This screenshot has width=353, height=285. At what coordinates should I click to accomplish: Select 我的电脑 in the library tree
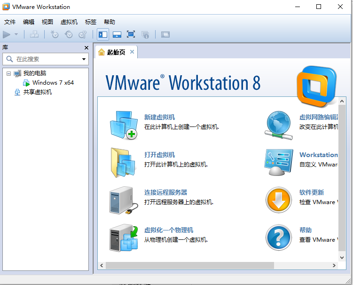[35, 73]
